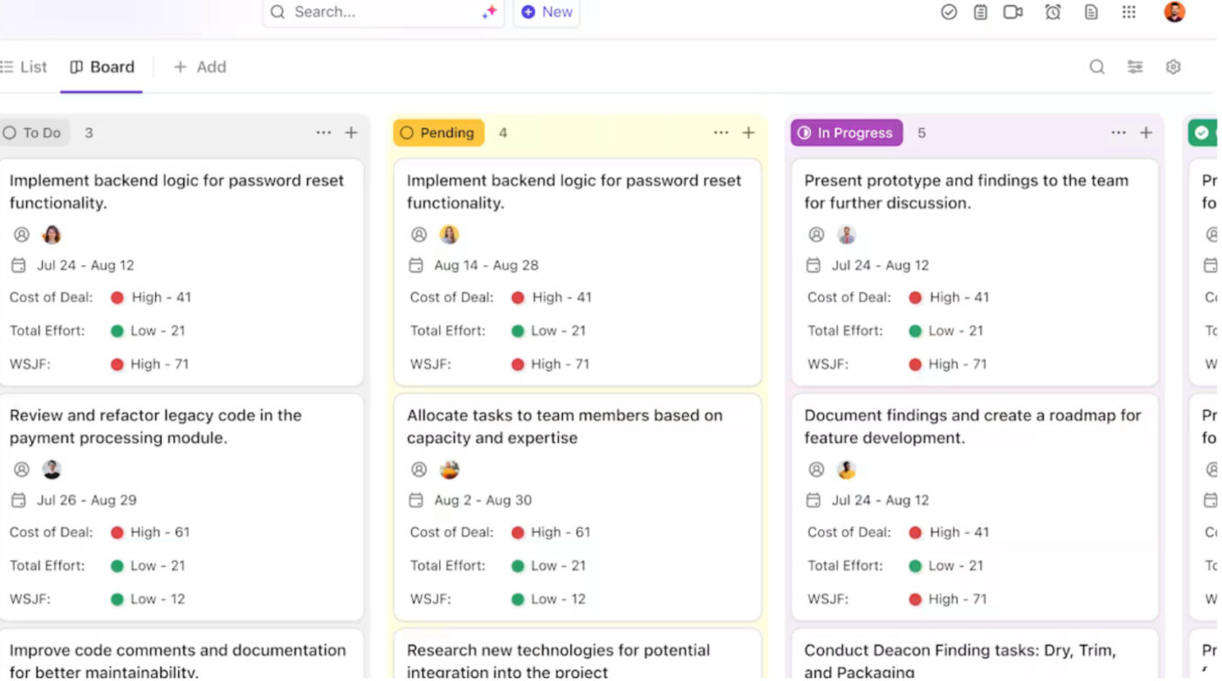Click the document icon in top bar
Viewport: 1222px width, 681px height.
coord(1091,12)
